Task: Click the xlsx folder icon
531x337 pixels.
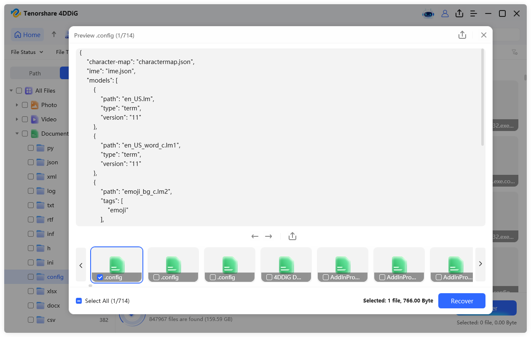Action: point(40,291)
